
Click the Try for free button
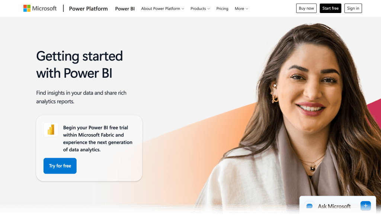pyautogui.click(x=60, y=166)
